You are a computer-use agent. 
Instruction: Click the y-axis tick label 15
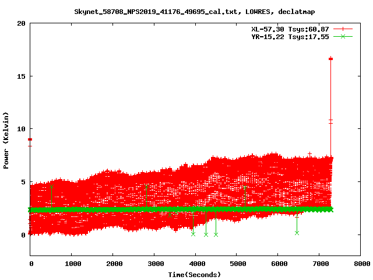tap(22, 76)
